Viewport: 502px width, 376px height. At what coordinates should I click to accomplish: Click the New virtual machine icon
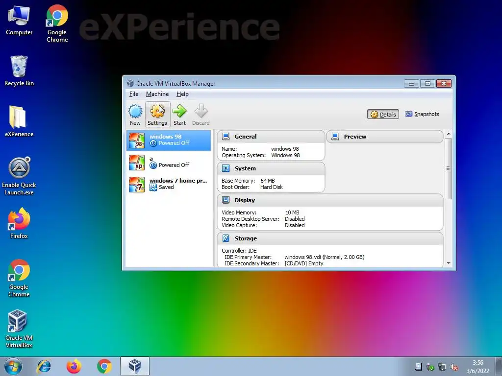pos(135,115)
